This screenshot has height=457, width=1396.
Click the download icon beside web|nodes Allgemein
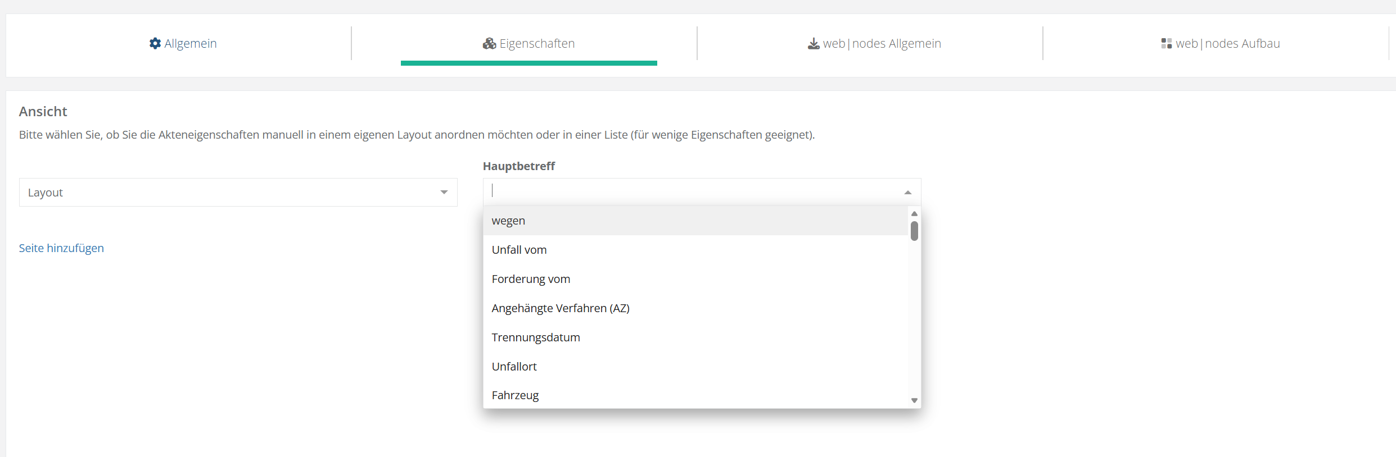[814, 43]
